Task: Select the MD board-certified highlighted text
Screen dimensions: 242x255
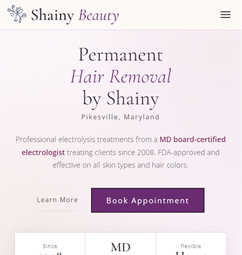Action: click(x=192, y=139)
